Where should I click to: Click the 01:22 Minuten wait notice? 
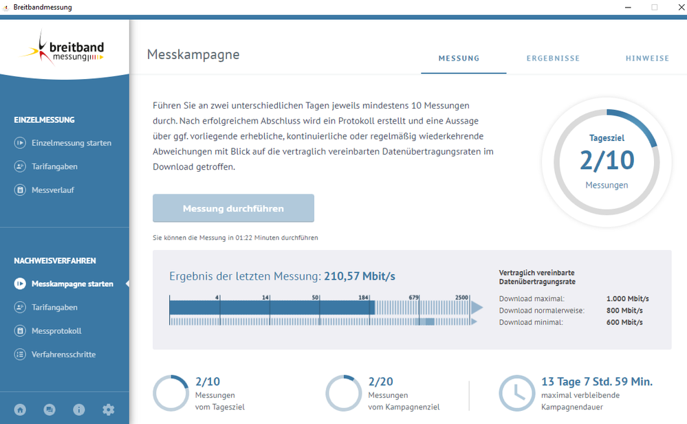pos(235,238)
